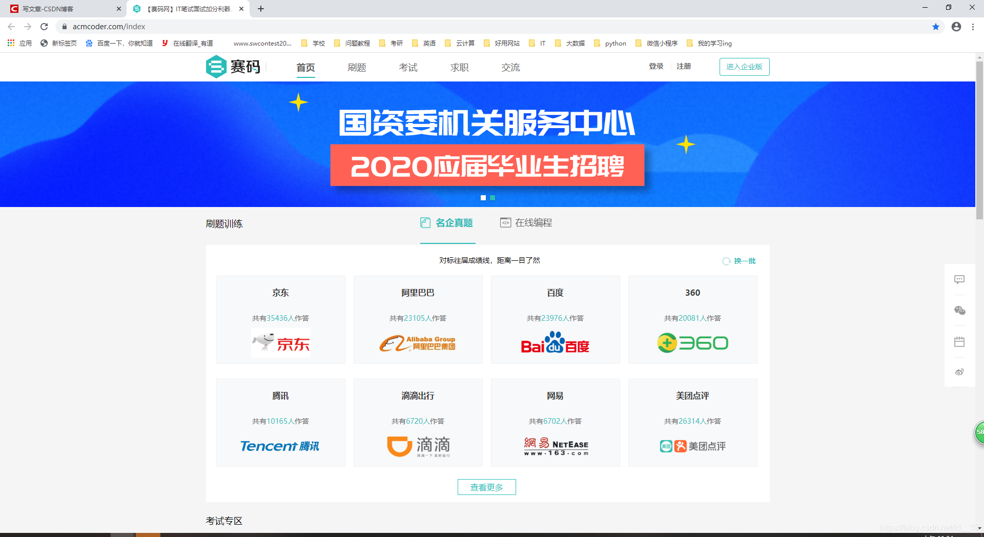Click the 赛码 logo

click(x=233, y=67)
